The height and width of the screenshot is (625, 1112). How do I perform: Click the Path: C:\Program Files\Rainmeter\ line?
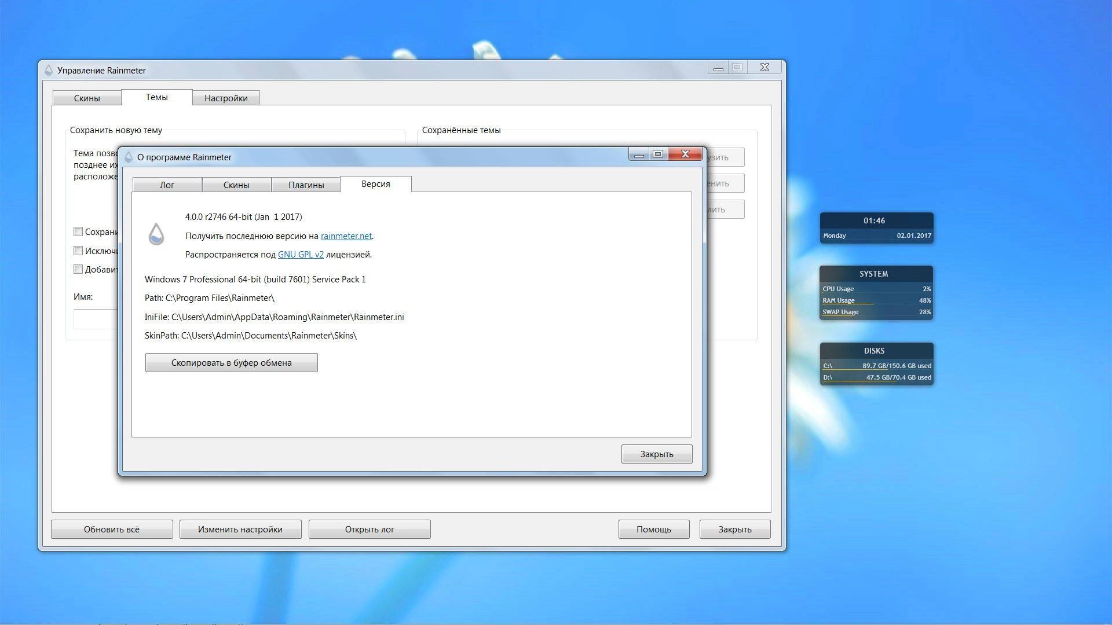click(x=210, y=298)
